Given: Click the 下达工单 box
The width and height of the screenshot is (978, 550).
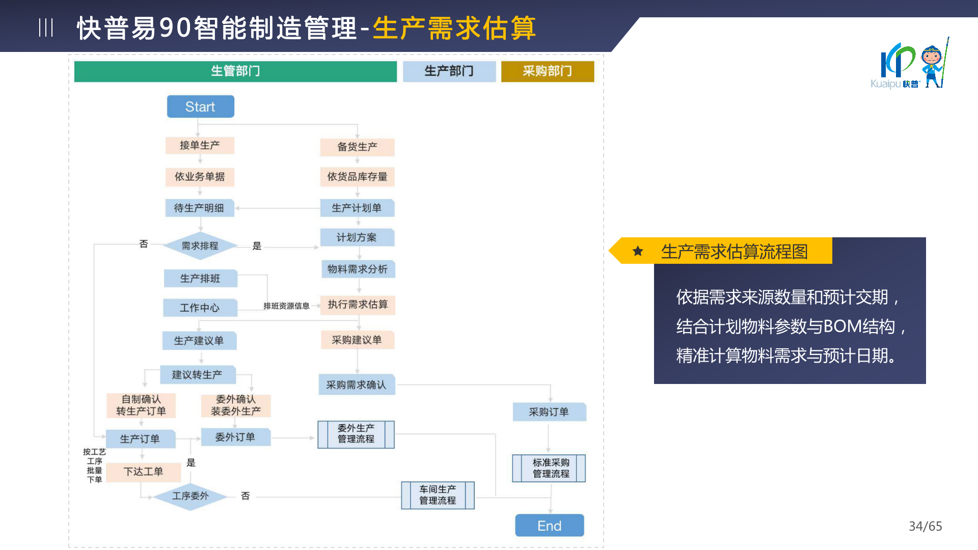Looking at the screenshot, I should (x=144, y=472).
